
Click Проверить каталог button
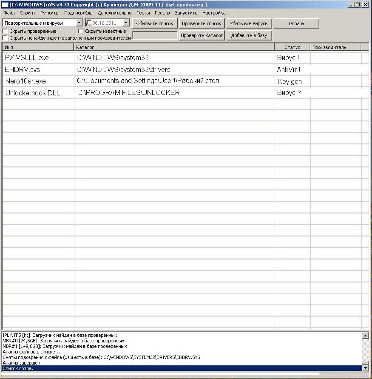click(202, 35)
